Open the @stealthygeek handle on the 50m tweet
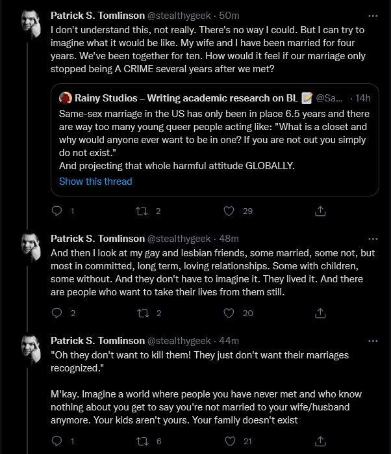 tap(179, 16)
